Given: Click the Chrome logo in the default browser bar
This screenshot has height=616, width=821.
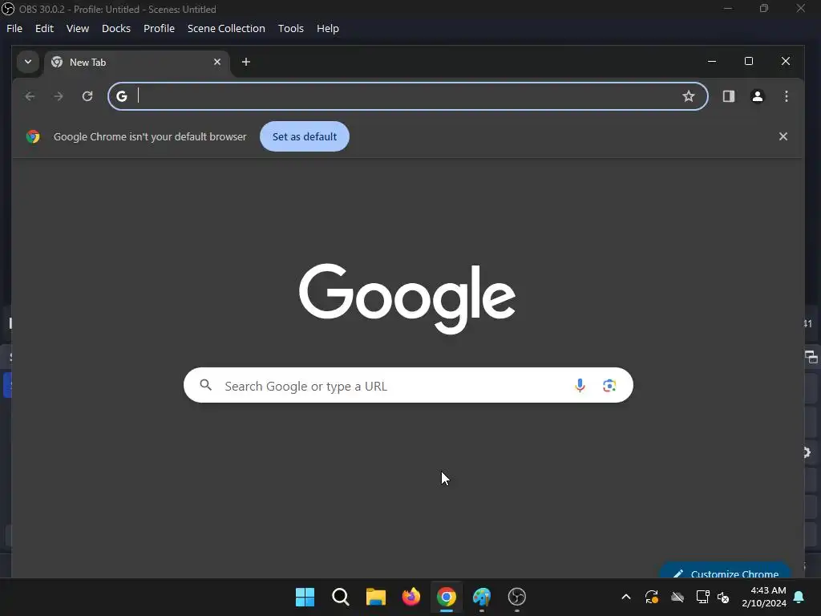Looking at the screenshot, I should [x=33, y=136].
